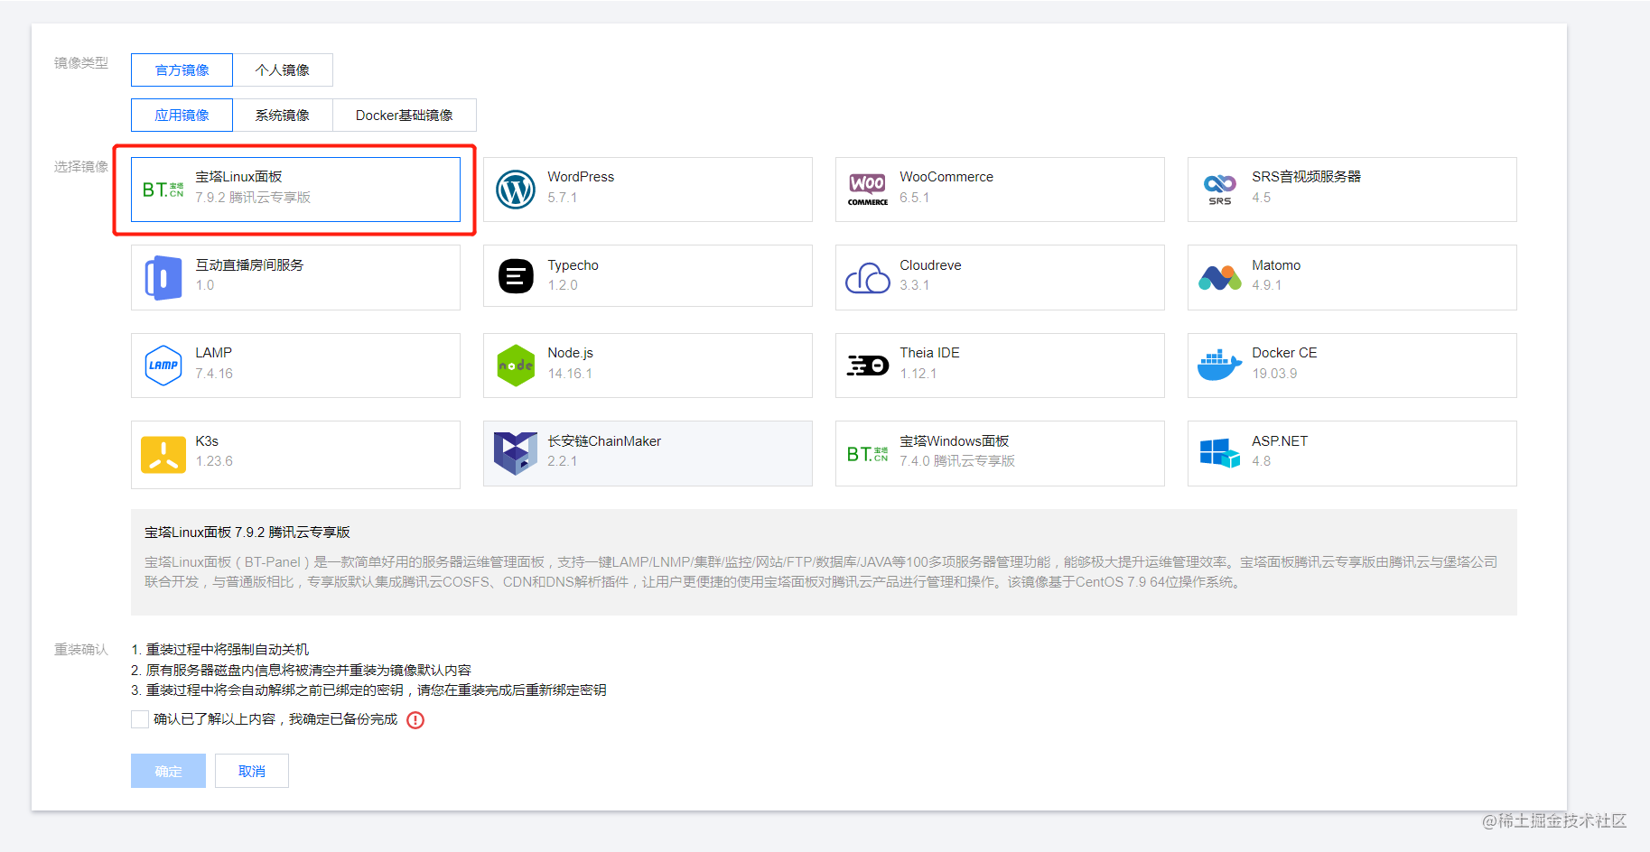Choose the 长安链ChainMaker image title
The image size is (1650, 852).
604,441
